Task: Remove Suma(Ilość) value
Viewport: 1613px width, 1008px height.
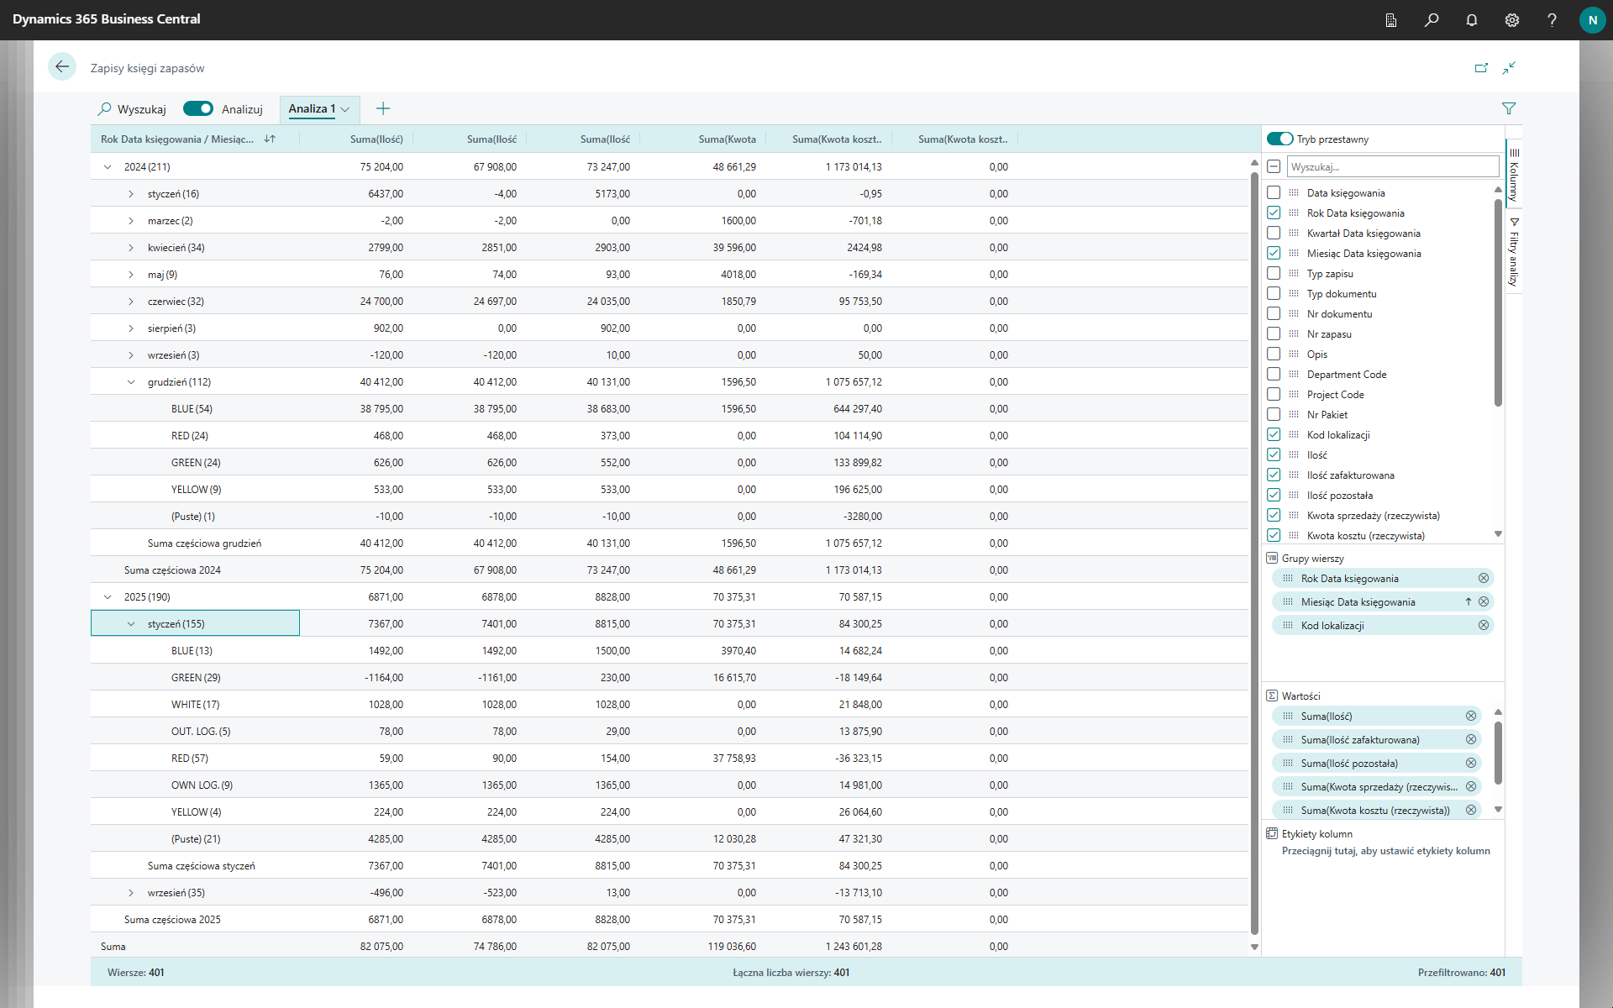Action: coord(1471,716)
